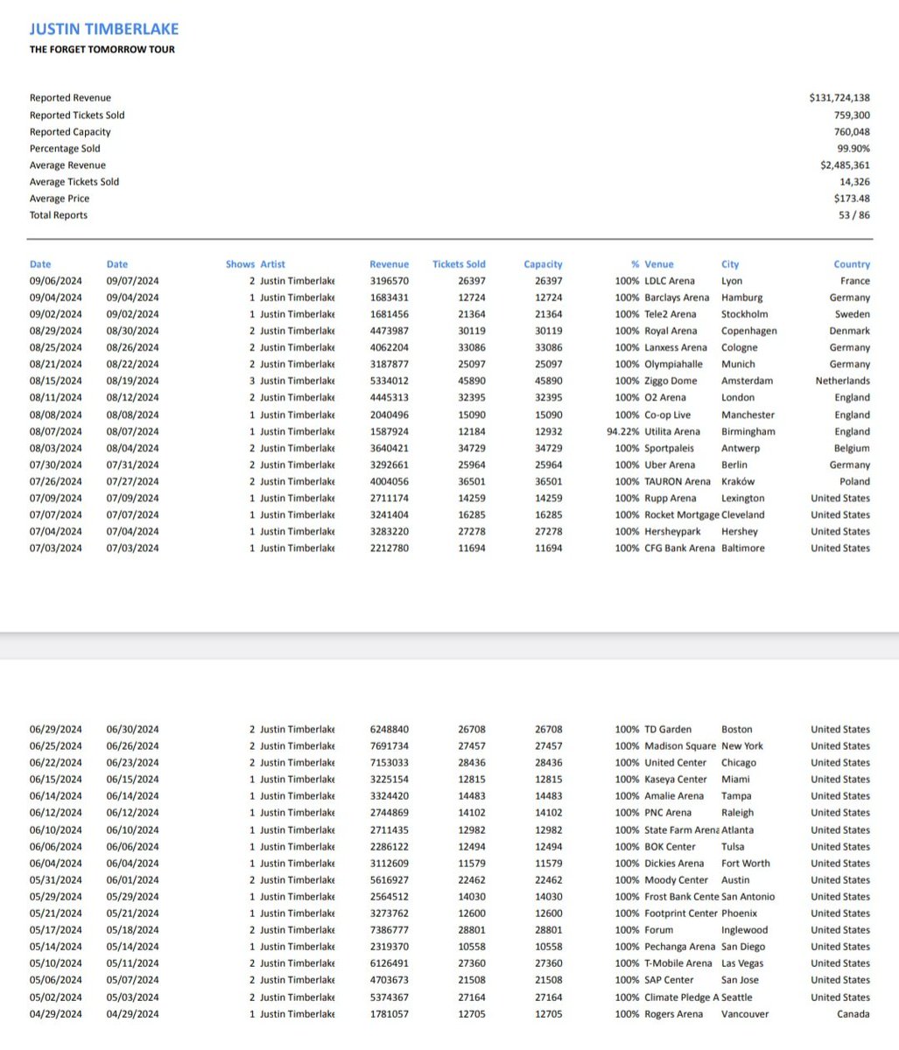Click the Kraków city cell
The width and height of the screenshot is (899, 1050).
click(x=737, y=481)
